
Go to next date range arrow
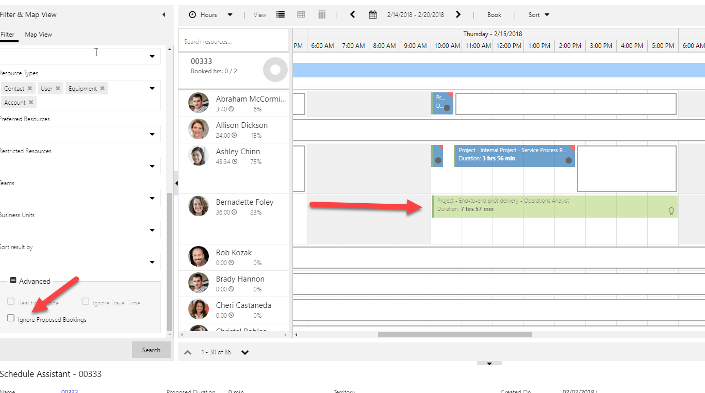click(x=458, y=15)
